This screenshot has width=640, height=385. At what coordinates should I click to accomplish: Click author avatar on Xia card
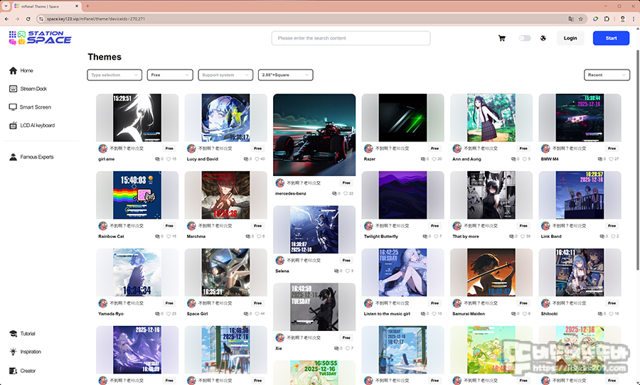(279, 337)
